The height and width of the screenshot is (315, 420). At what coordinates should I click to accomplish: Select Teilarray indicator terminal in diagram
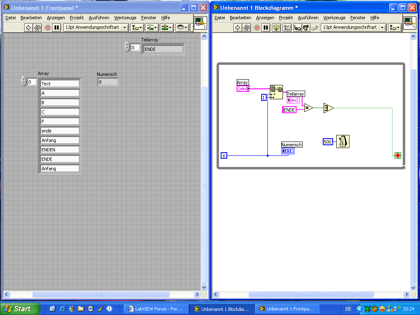coord(293,100)
